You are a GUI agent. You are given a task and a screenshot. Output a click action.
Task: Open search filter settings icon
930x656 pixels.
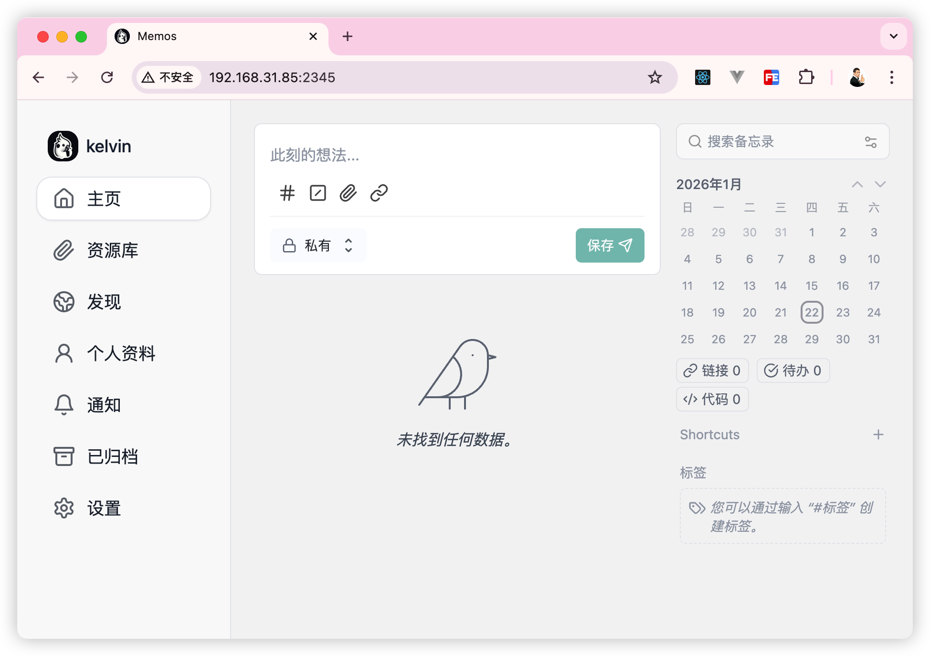click(x=870, y=142)
